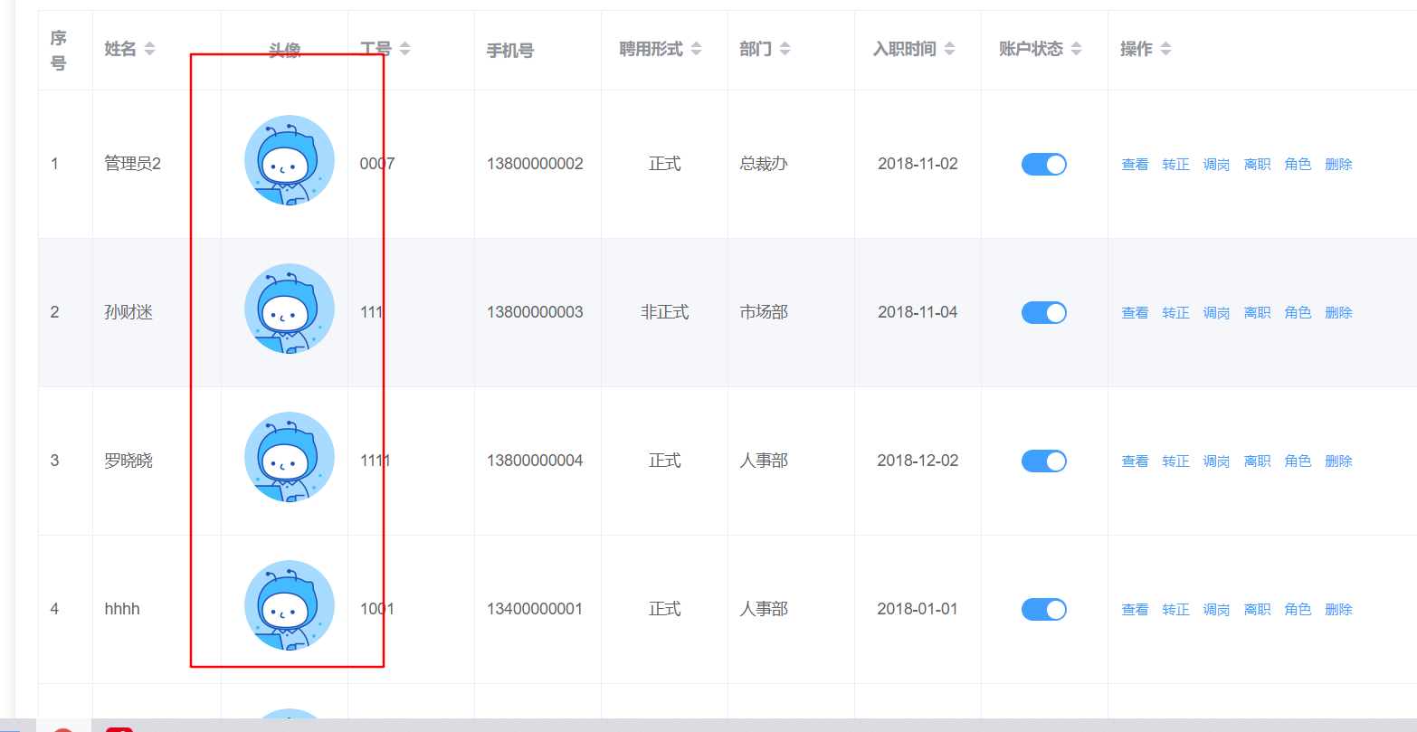Screen dimensions: 1417x732
Task: Click phone number 13800000004
Action: pyautogui.click(x=535, y=461)
